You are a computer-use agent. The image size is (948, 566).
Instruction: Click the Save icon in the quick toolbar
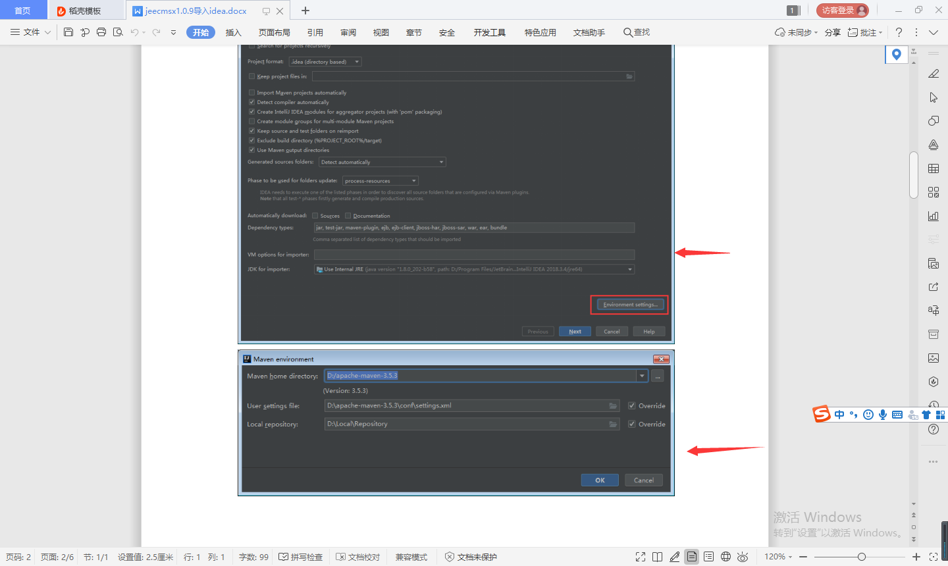click(x=68, y=32)
